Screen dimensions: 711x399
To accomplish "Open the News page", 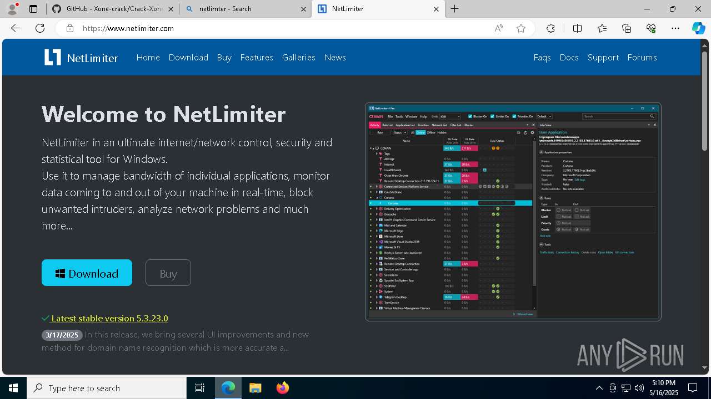I will click(x=335, y=57).
